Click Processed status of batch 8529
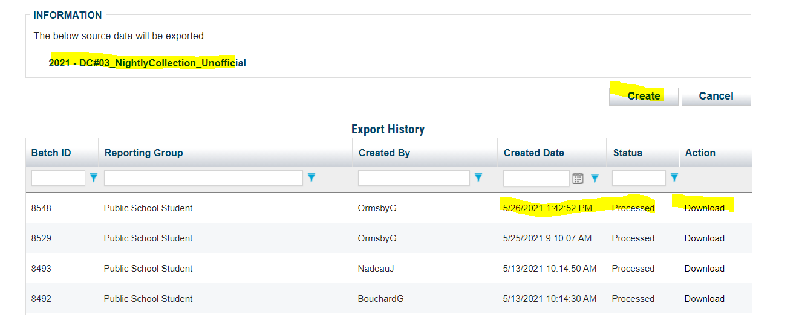This screenshot has height=315, width=802. (x=633, y=238)
